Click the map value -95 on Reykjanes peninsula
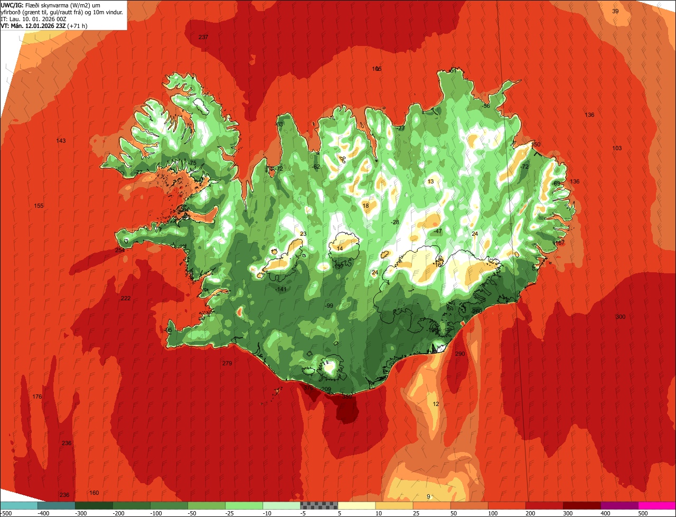This screenshot has width=676, height=517. coord(168,330)
